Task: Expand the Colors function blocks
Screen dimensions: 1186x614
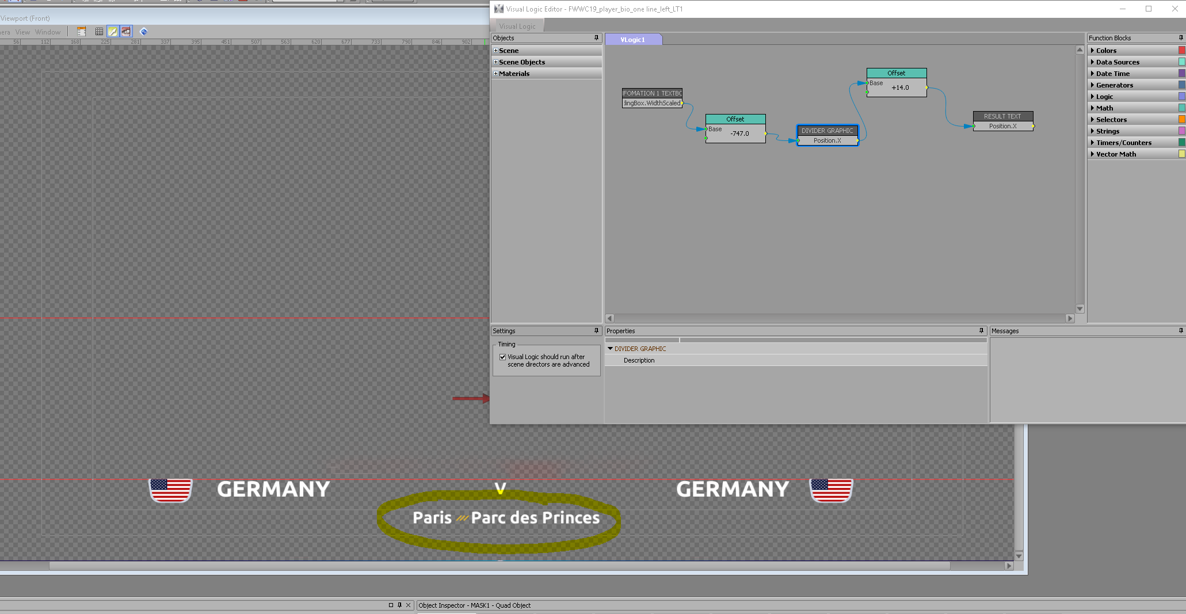Action: point(1092,51)
